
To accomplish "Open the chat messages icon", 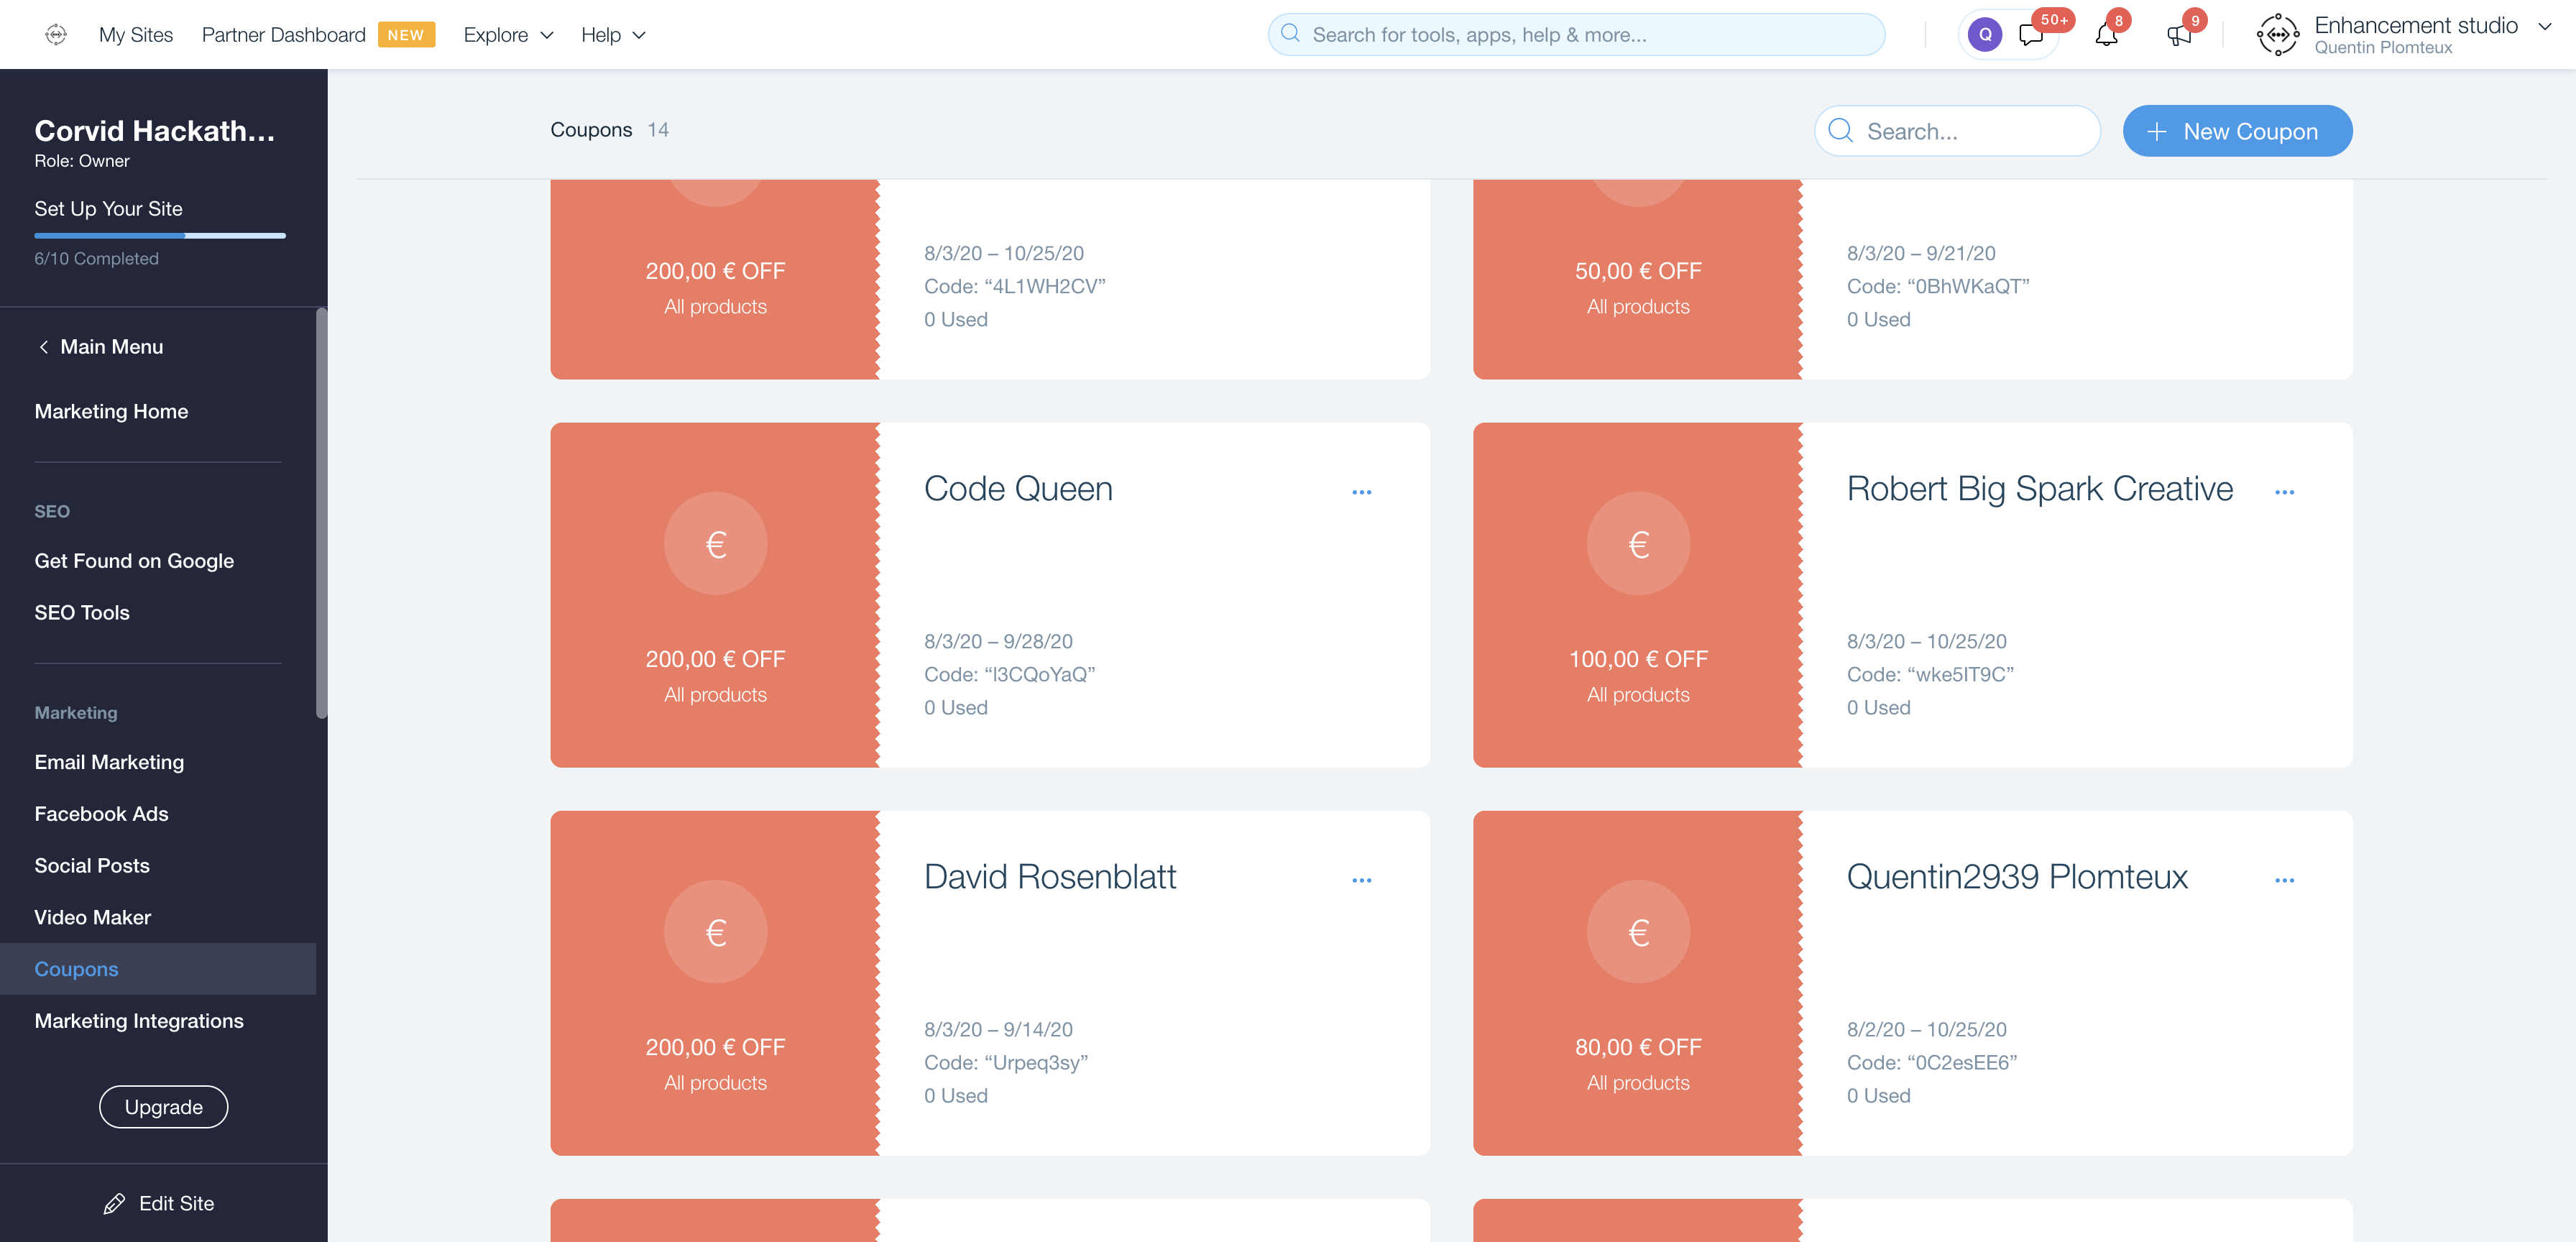I will [2031, 35].
